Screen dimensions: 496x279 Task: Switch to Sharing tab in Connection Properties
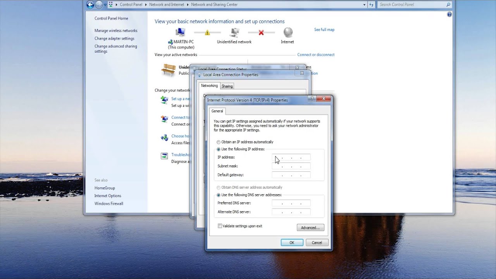pos(227,86)
